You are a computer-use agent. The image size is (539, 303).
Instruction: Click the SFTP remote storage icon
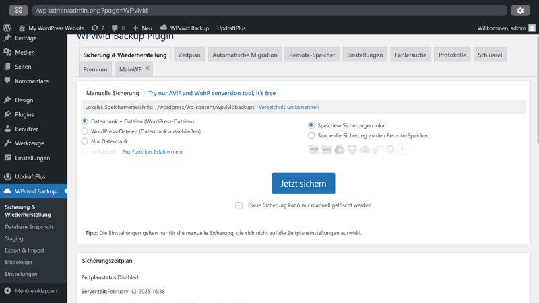click(327, 149)
